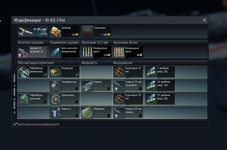Image resolution: width=227 pixels, height=150 pixels.
Task: Click the Обшивка cover modification icon
Action: 87,113
